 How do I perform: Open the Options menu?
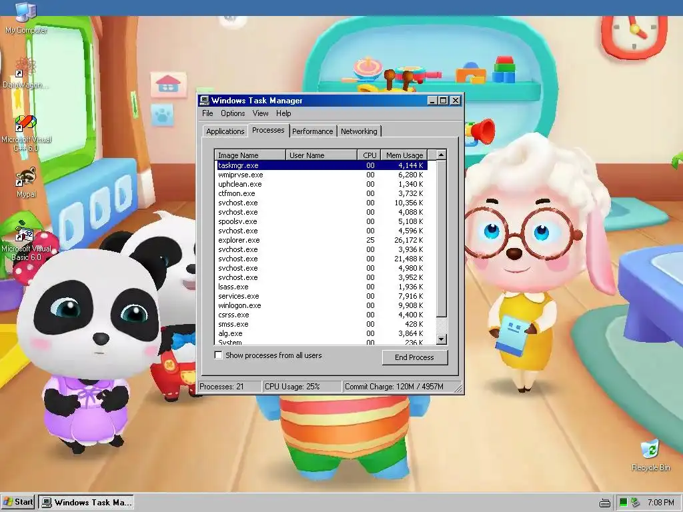tap(233, 113)
